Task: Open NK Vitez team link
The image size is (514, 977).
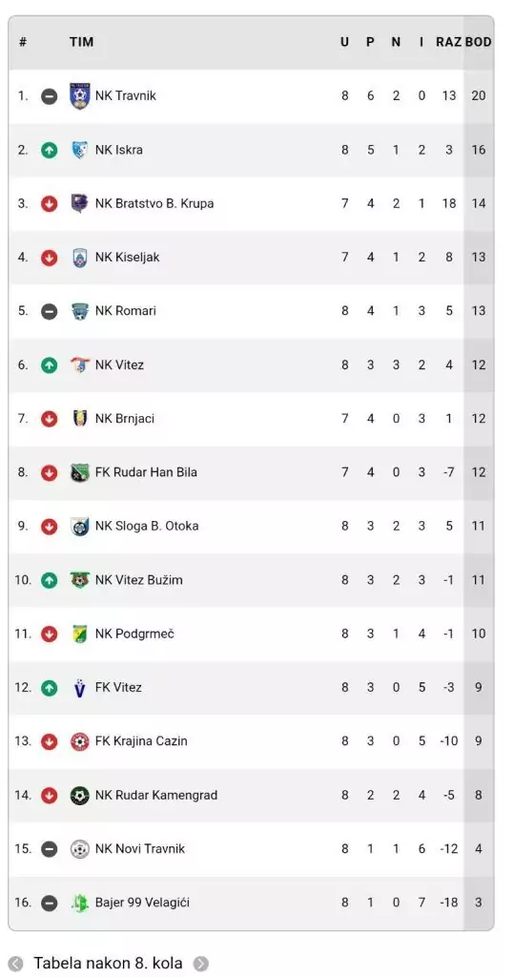Action: click(119, 364)
